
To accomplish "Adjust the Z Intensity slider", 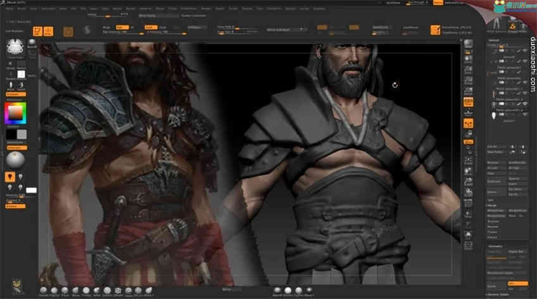I will point(167,32).
